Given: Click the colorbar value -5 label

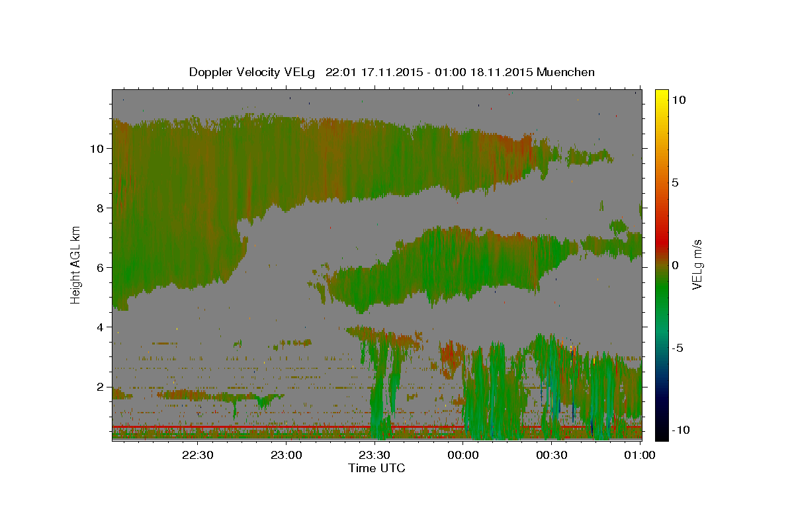Looking at the screenshot, I should point(678,347).
